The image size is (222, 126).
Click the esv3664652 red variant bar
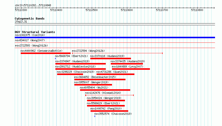100,79
